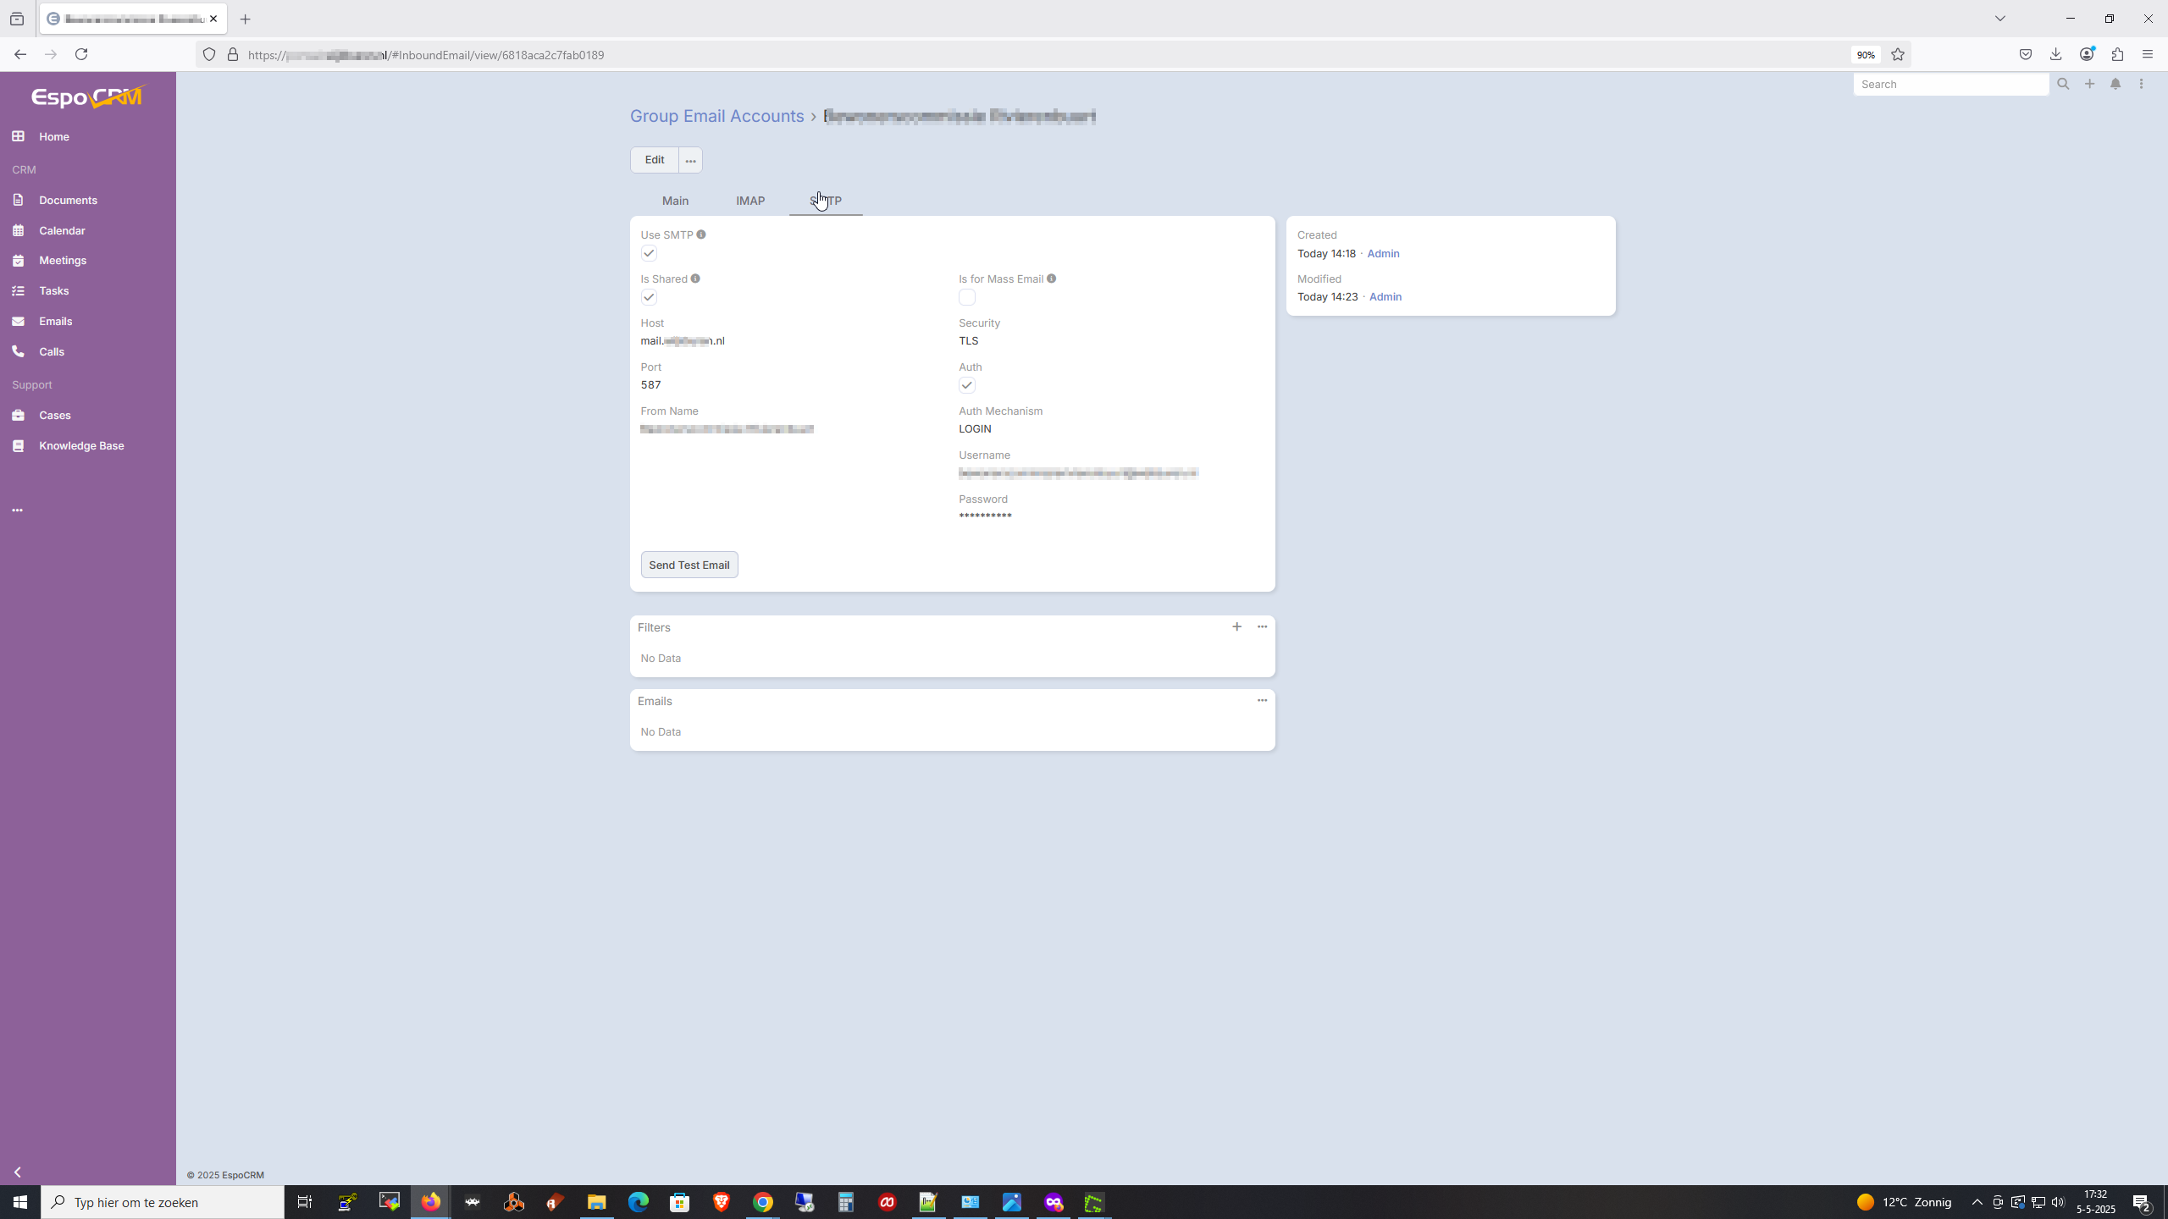Viewport: 2168px width, 1219px height.
Task: Open the browser downloads panel
Action: (x=2055, y=54)
